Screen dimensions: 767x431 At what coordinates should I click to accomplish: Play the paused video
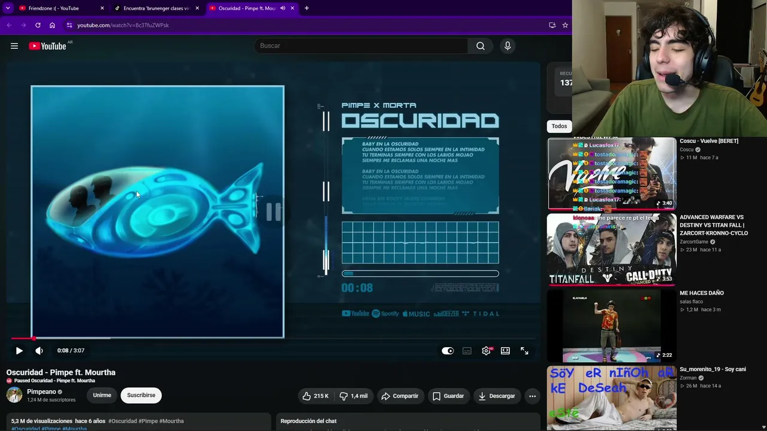pyautogui.click(x=19, y=351)
